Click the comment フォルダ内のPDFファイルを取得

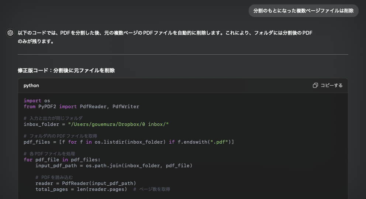coord(60,136)
